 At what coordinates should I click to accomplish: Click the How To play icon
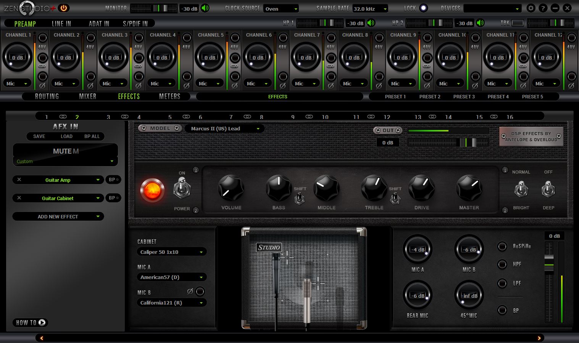tap(42, 322)
